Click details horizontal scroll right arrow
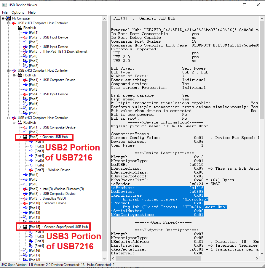The height and width of the screenshot is (268, 265). tap(257, 258)
